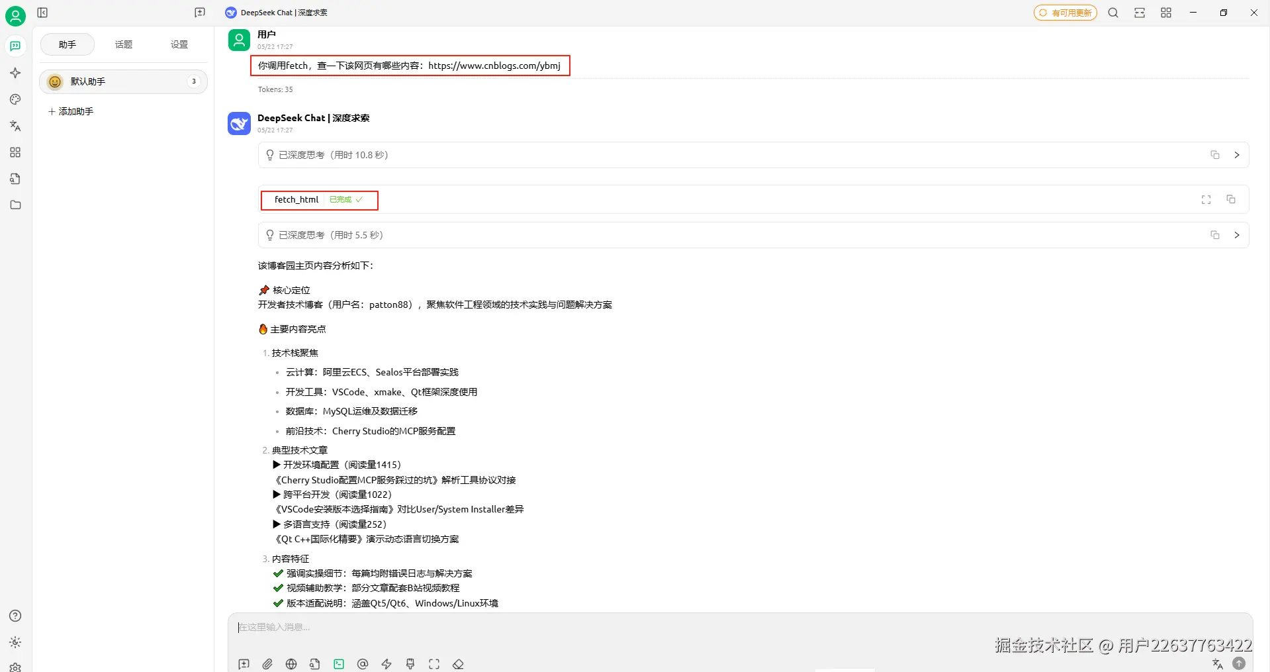Open the user avatar profile
This screenshot has width=1270, height=672.
[15, 15]
